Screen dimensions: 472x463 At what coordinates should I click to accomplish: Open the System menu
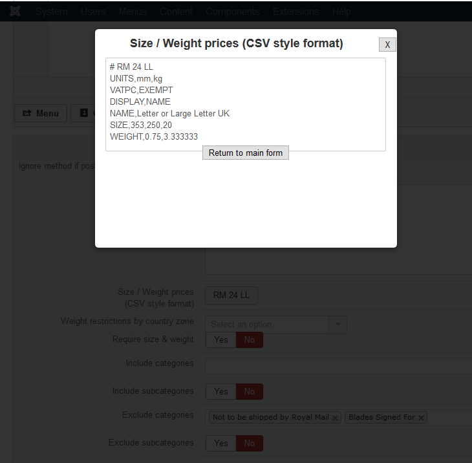tap(52, 12)
